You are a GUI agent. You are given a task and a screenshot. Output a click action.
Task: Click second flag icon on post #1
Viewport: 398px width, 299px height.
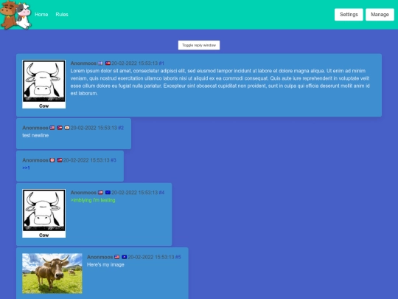pos(108,63)
